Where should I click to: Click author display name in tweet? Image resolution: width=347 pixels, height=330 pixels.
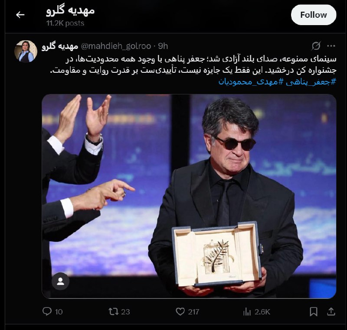coord(60,46)
